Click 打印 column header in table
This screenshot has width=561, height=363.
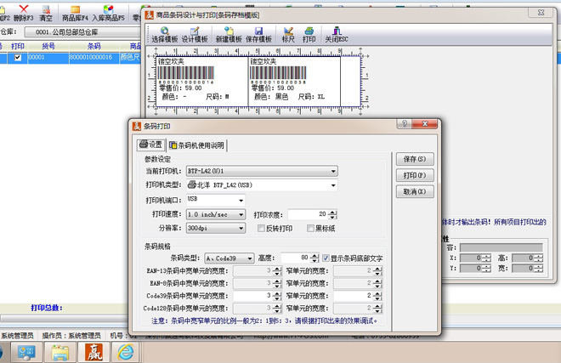[x=18, y=46]
